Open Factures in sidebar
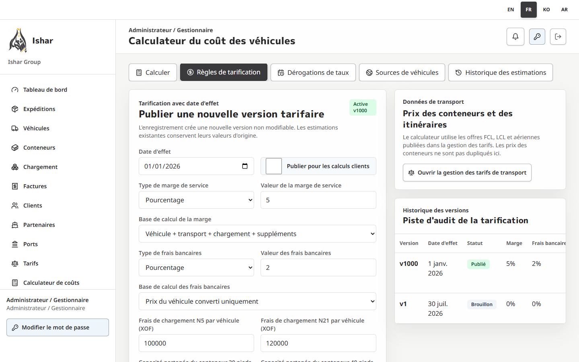Image resolution: width=579 pixels, height=362 pixels. pos(57,186)
